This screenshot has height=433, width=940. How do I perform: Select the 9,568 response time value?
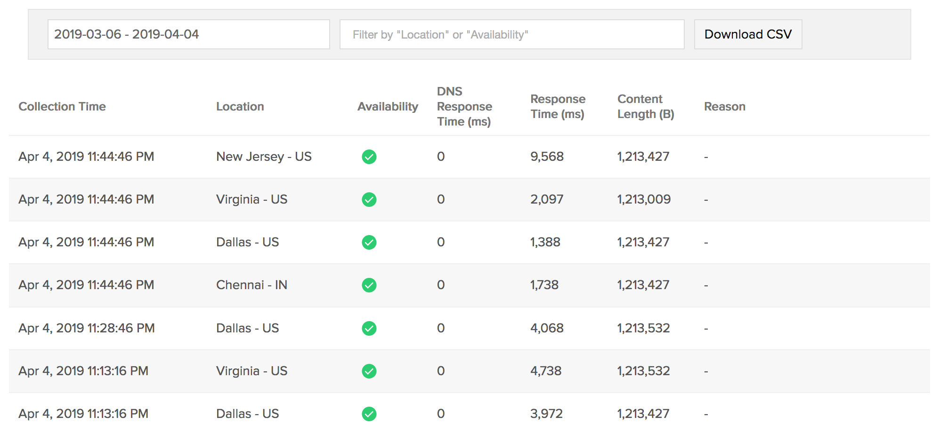click(547, 157)
